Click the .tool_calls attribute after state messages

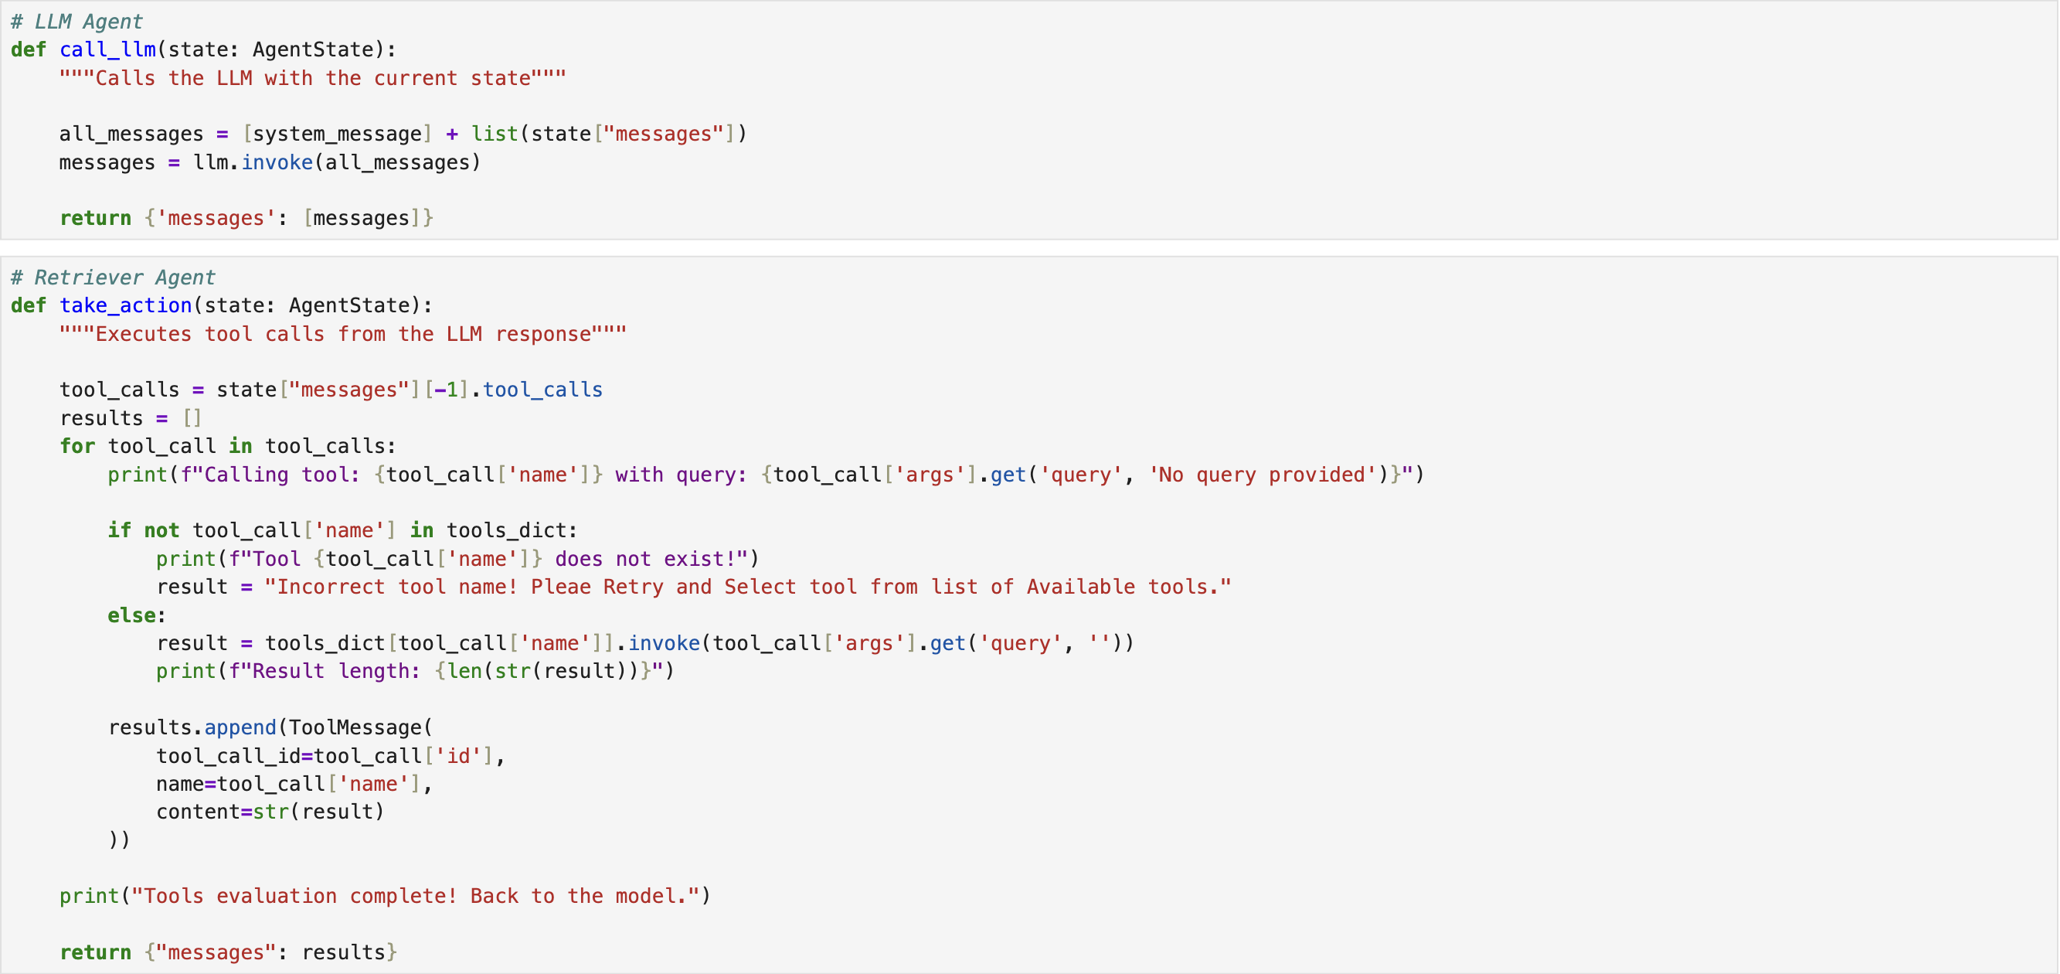click(542, 390)
